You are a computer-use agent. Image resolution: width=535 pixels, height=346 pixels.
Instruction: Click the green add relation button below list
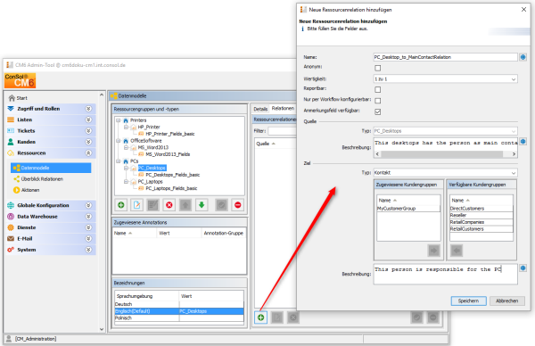[x=260, y=317]
